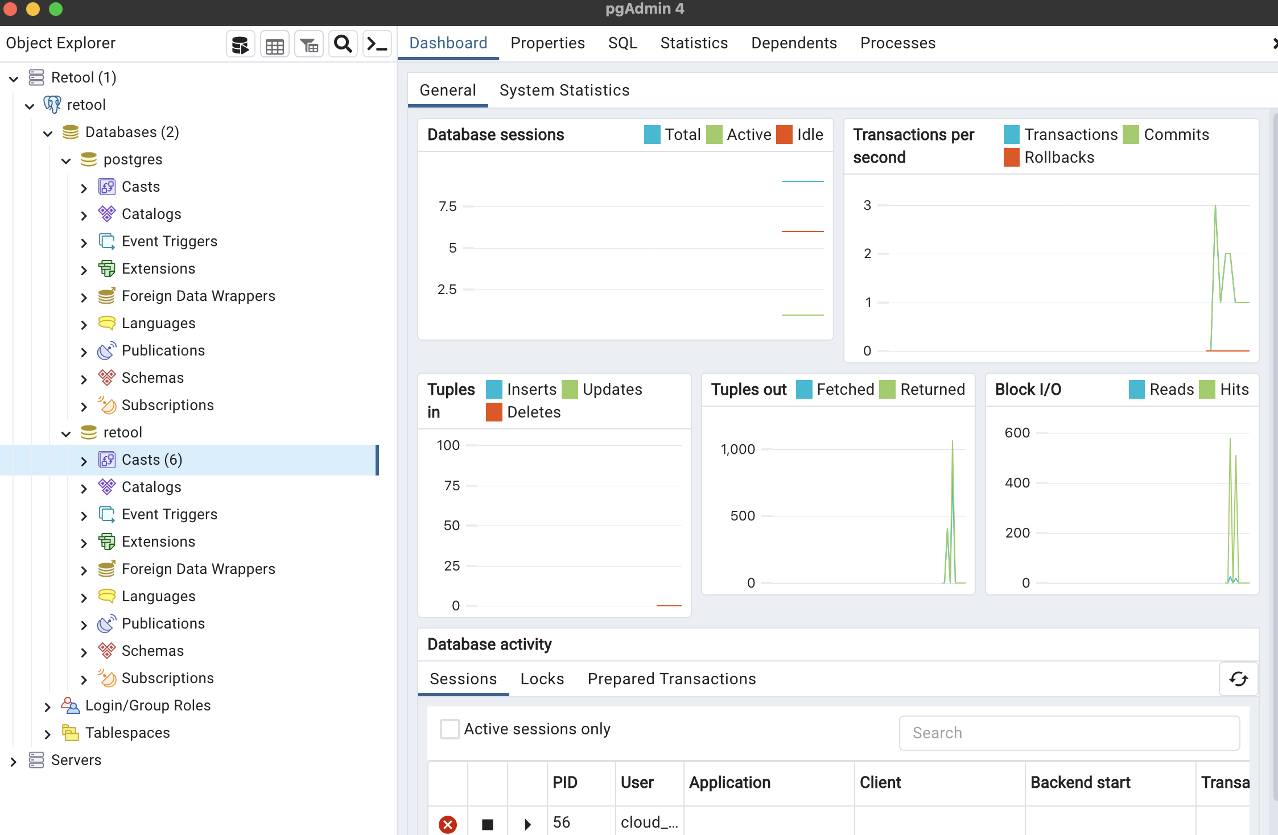Open the Query Tool toolbar icon
Image resolution: width=1278 pixels, height=835 pixels.
tap(240, 44)
